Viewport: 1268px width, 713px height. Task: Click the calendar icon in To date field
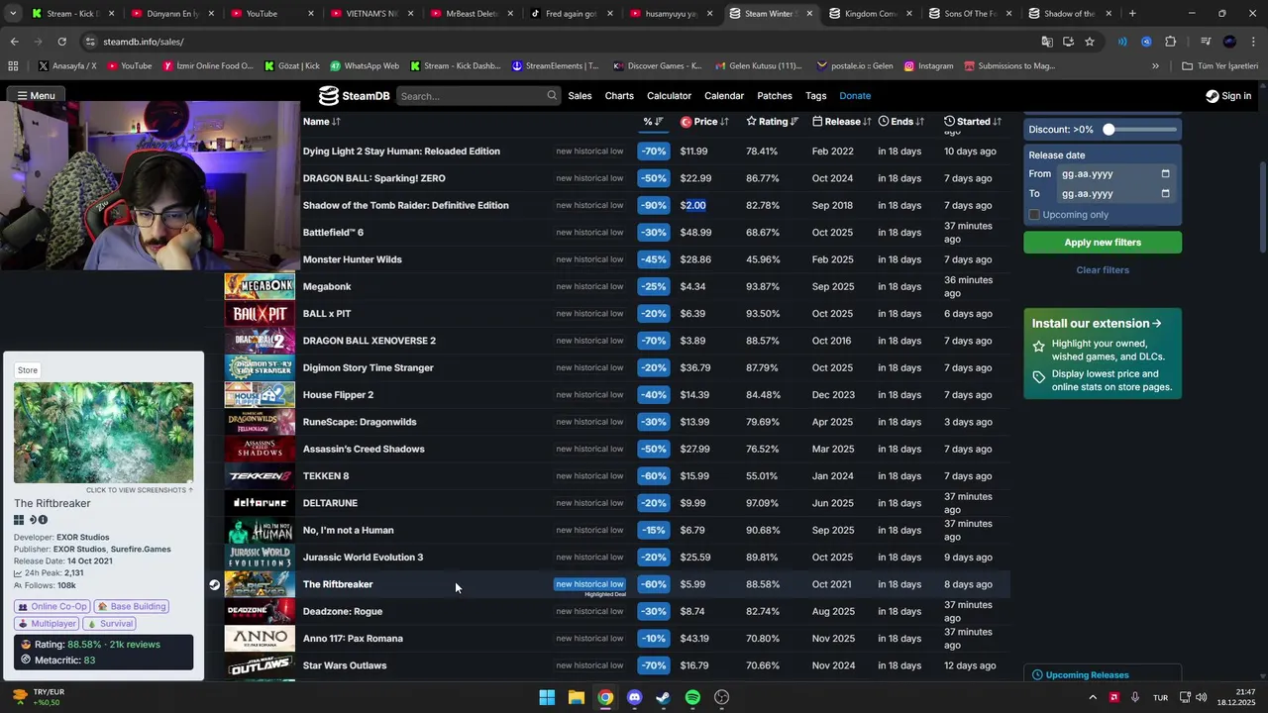click(1165, 193)
